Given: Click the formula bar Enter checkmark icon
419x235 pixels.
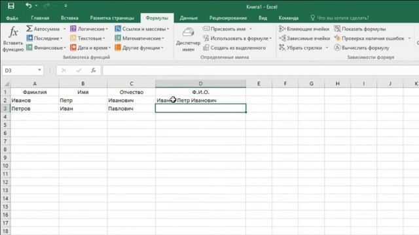Looking at the screenshot, I should 79,70.
